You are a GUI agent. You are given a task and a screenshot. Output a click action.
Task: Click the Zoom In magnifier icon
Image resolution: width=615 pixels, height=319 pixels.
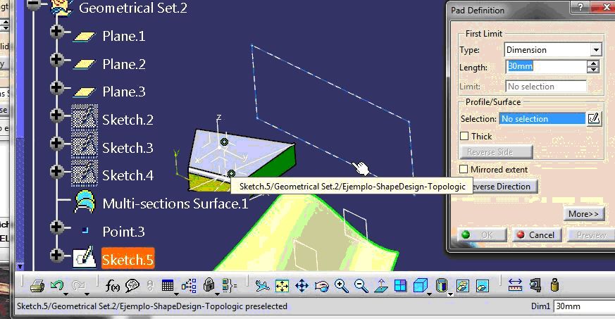click(342, 286)
